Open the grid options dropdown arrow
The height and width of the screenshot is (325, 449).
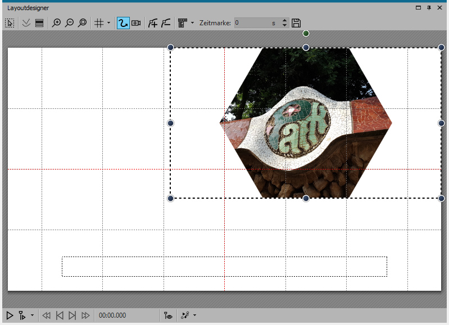108,23
